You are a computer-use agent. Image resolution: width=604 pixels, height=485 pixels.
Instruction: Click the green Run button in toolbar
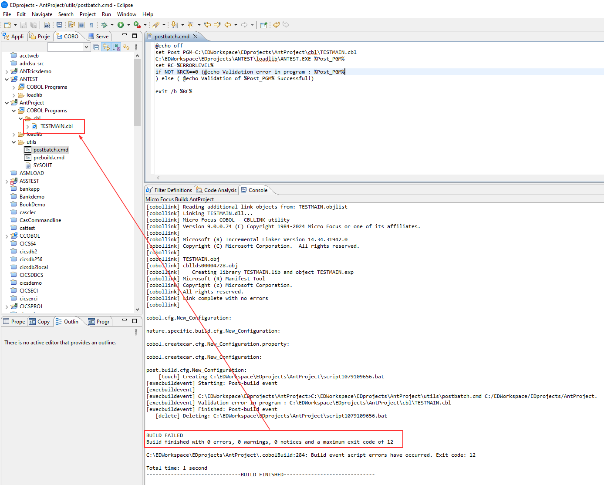click(121, 25)
